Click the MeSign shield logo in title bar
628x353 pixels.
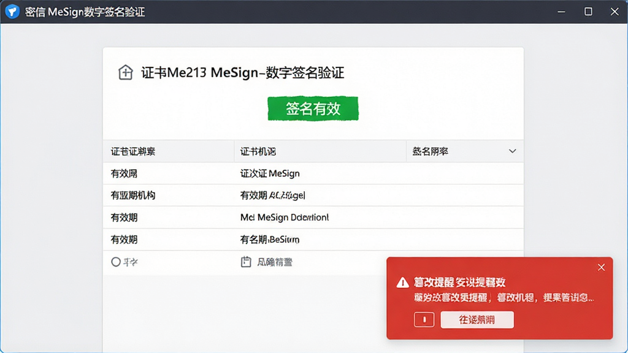point(12,11)
